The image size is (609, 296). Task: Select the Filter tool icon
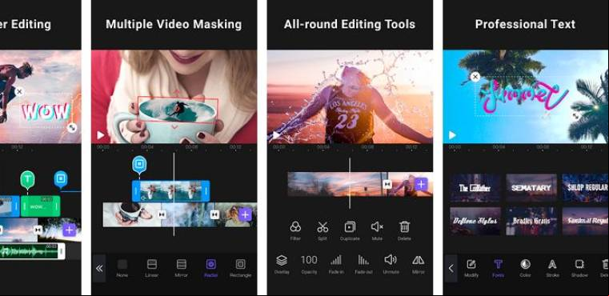click(x=295, y=226)
